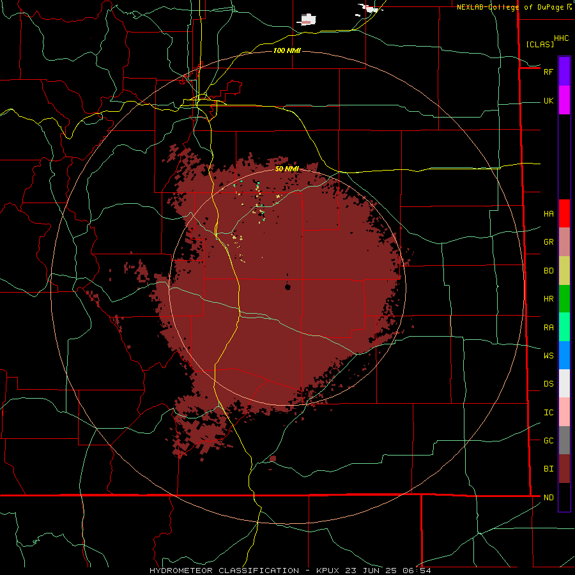Click the black ND no data swatch

pyautogui.click(x=564, y=497)
